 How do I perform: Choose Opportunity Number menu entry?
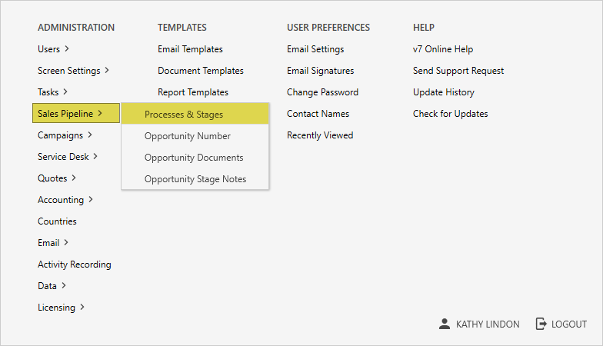(187, 136)
